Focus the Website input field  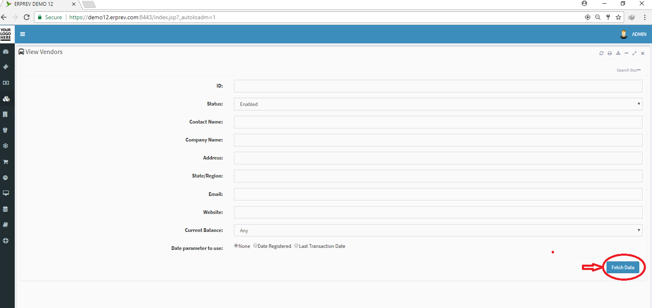pyautogui.click(x=438, y=212)
